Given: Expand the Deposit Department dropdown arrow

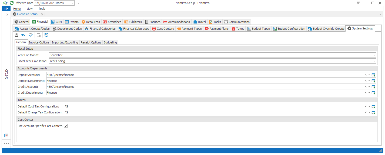Looking at the screenshot, I should point(369,81).
